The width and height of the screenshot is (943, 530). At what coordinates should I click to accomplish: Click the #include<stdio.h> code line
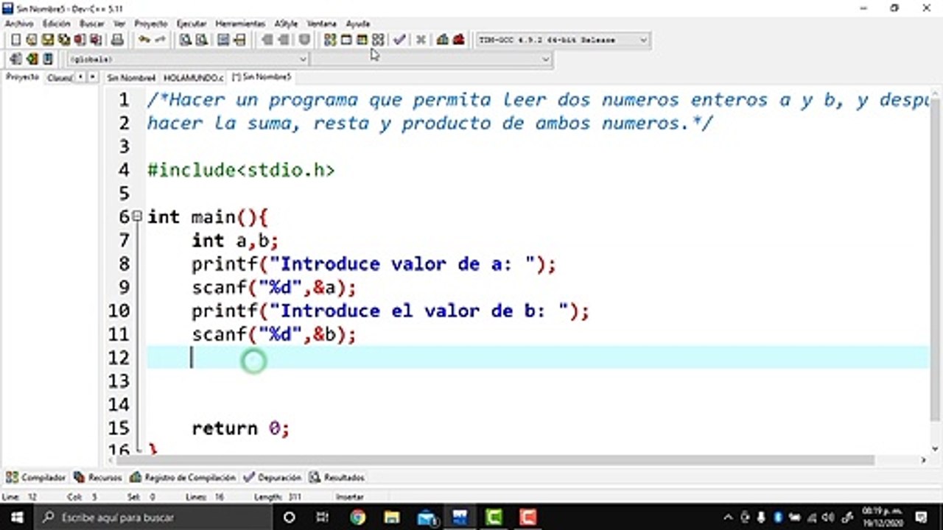tap(241, 170)
